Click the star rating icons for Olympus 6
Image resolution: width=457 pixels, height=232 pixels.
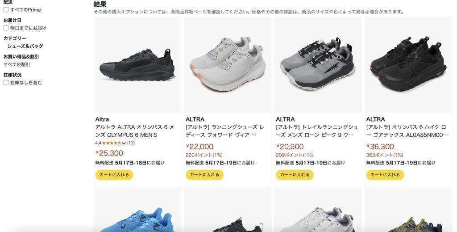coord(112,143)
